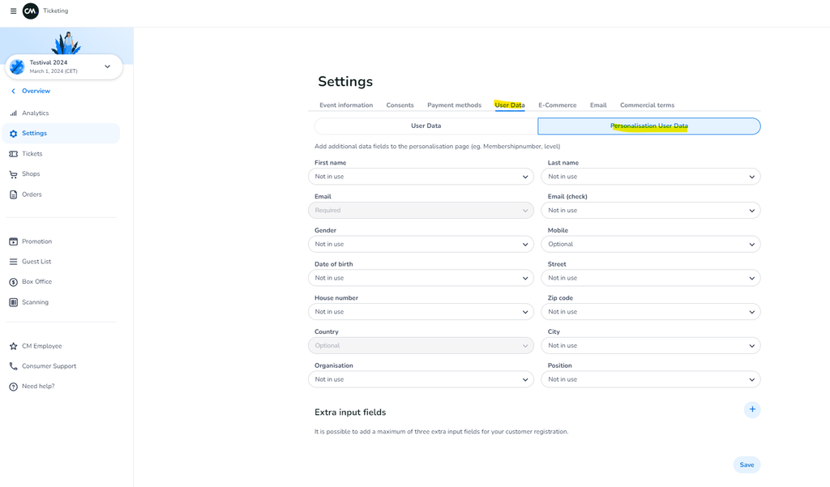The image size is (830, 487).
Task: Open Tickets in the sidebar
Action: pos(32,154)
